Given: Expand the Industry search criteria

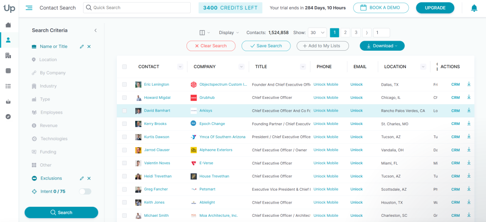Looking at the screenshot, I should [x=48, y=86].
